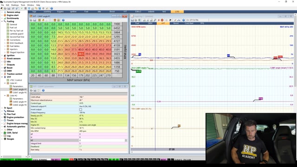Open the Desktops menu

pyautogui.click(x=15, y=5)
